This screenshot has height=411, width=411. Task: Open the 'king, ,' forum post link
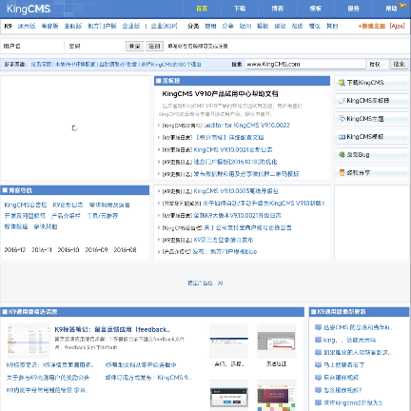[349, 340]
